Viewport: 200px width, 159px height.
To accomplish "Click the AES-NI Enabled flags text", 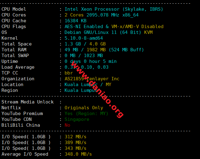I will (x=84, y=27).
